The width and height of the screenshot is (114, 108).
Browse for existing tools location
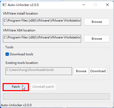point(81,71)
